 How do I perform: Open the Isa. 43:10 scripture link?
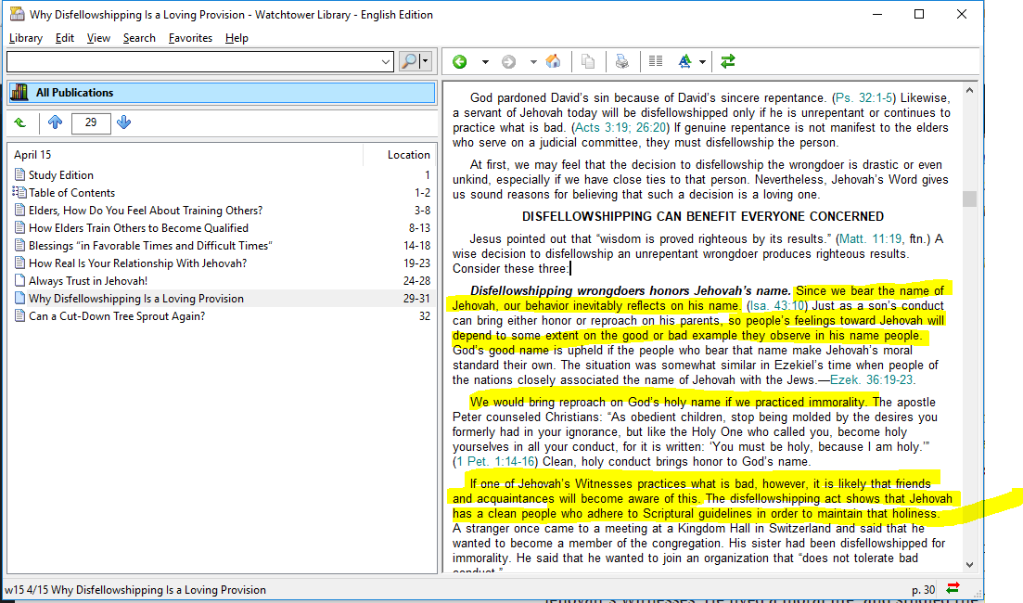point(775,306)
